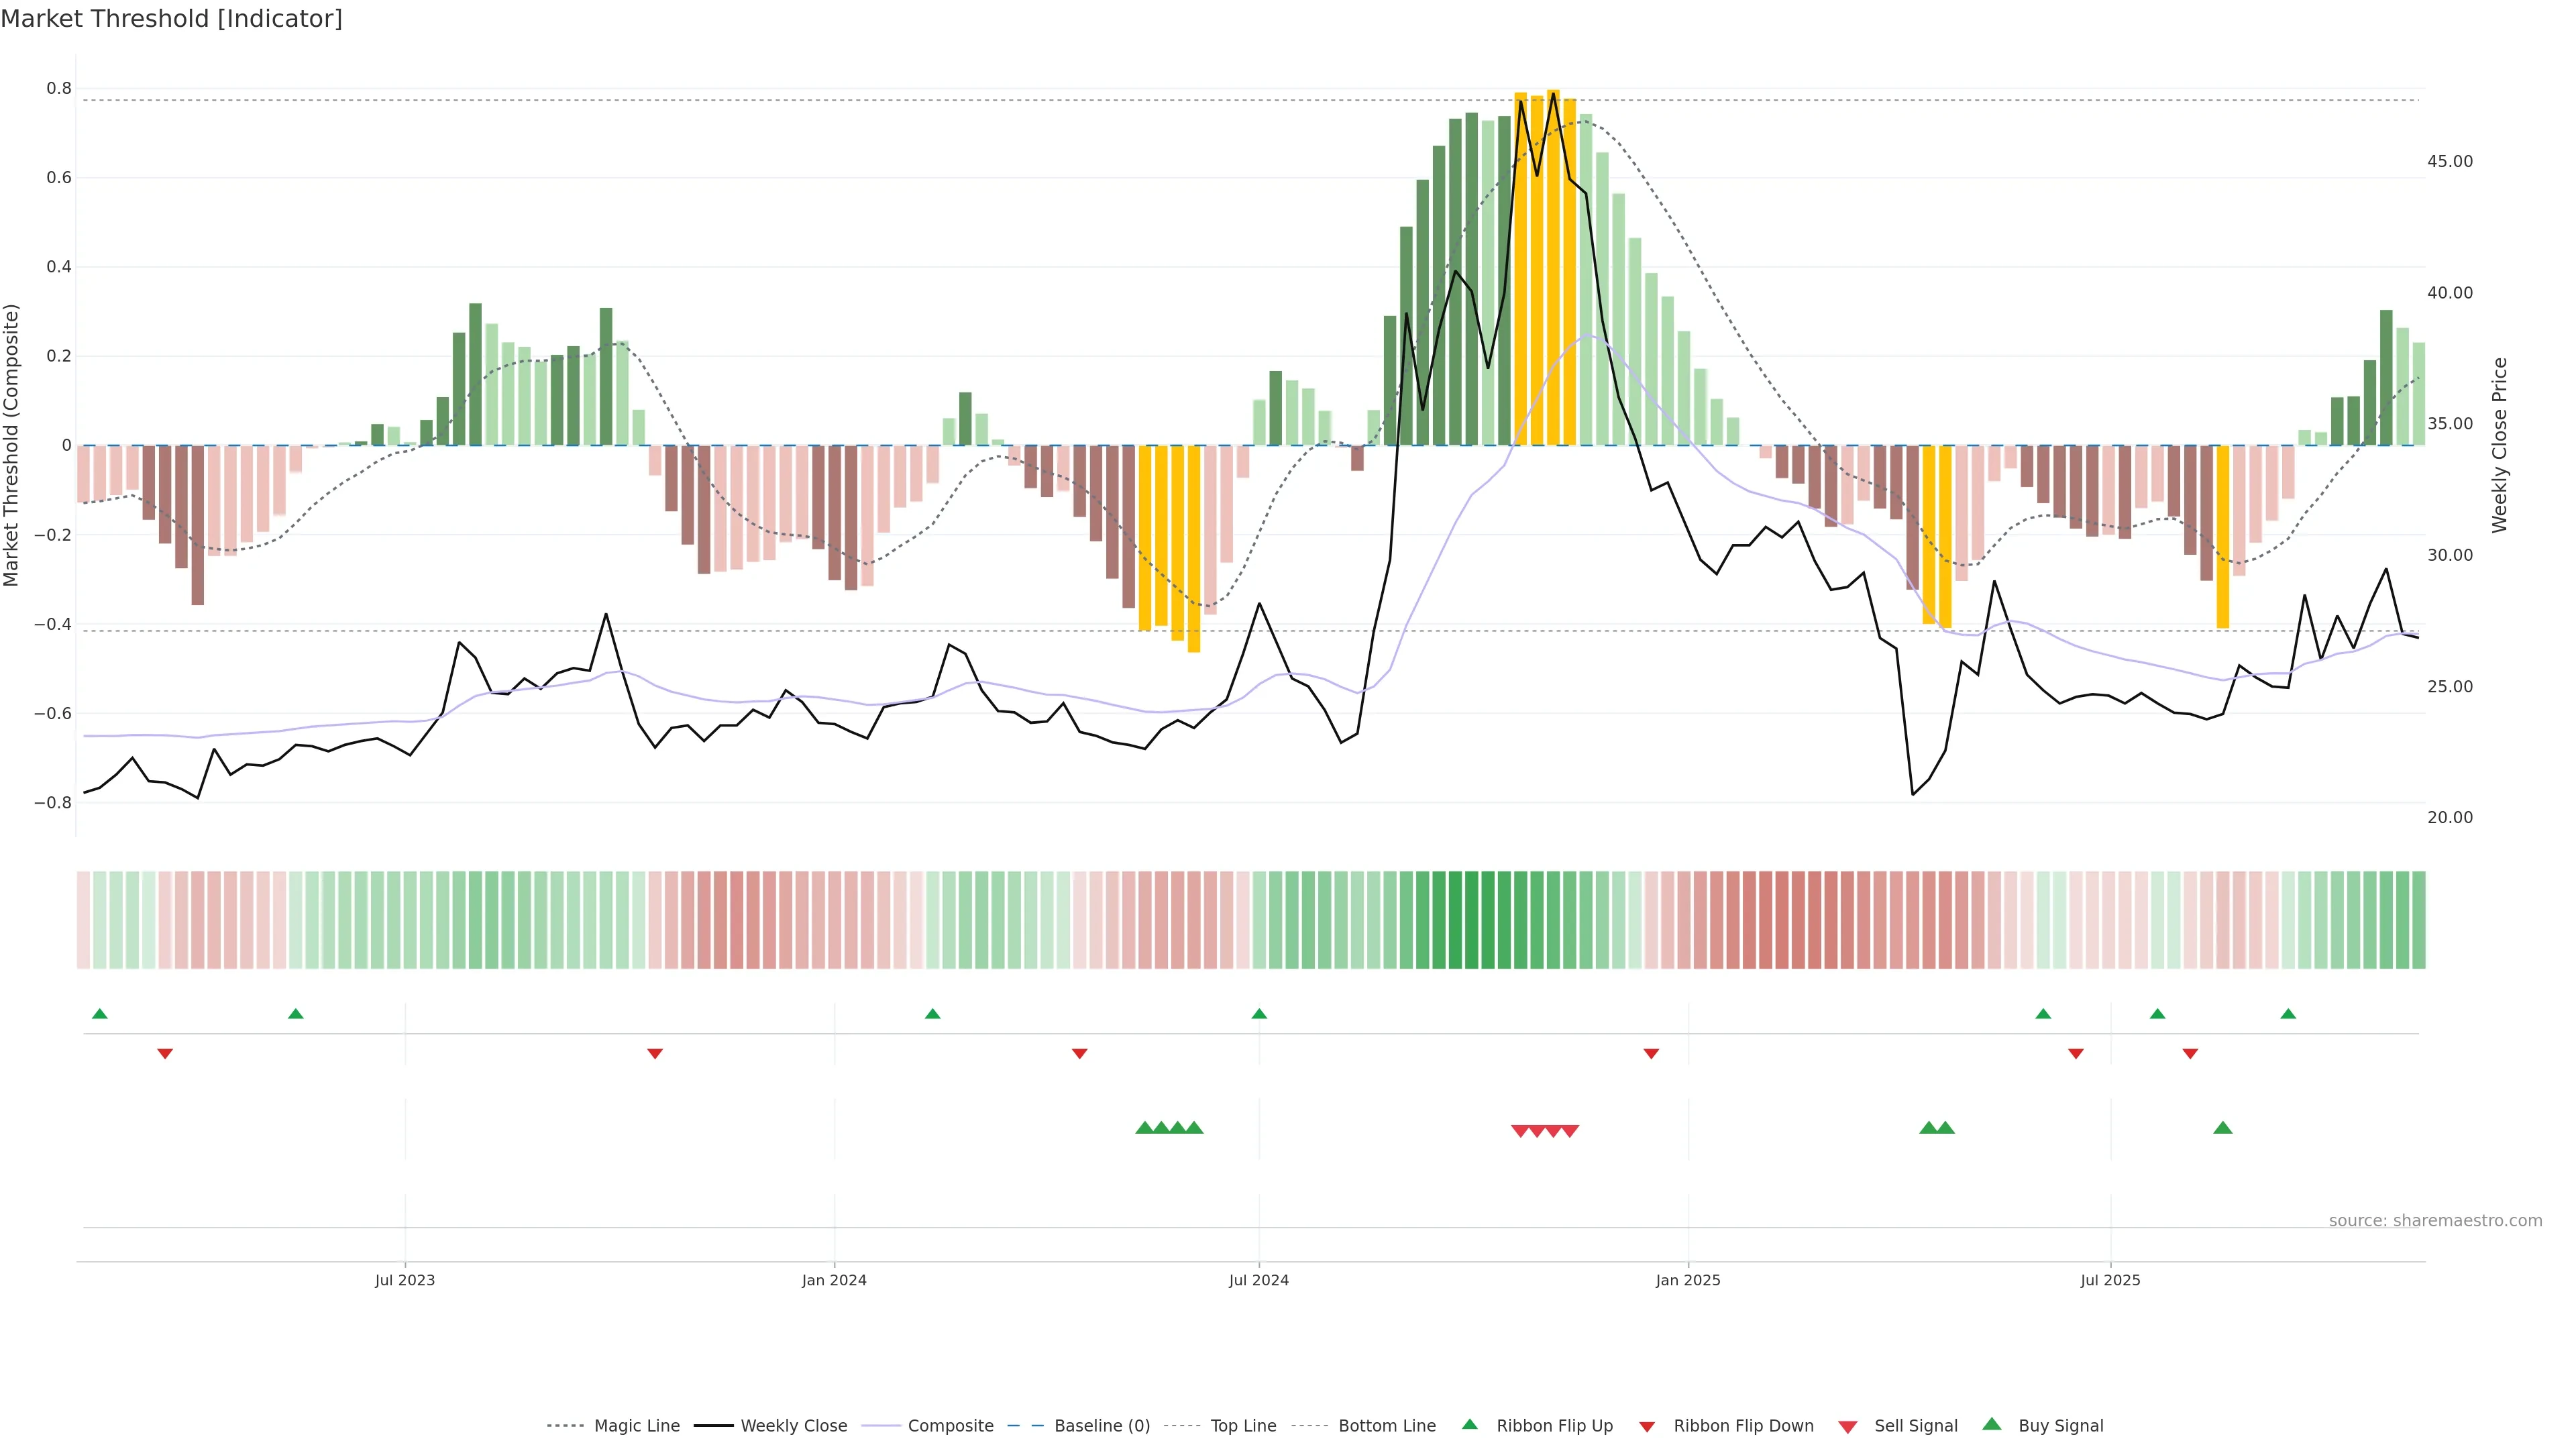
Task: Hide the Weekly Close series in legend
Action: (x=793, y=1425)
